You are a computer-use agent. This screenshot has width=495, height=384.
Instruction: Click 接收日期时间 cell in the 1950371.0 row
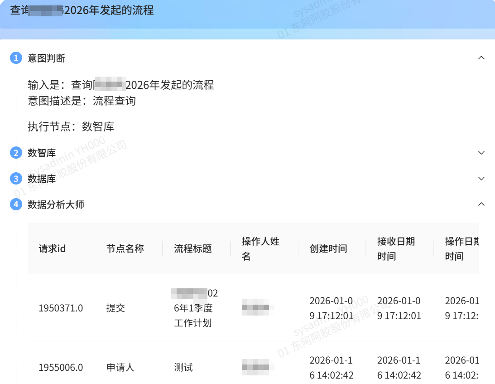pos(399,308)
